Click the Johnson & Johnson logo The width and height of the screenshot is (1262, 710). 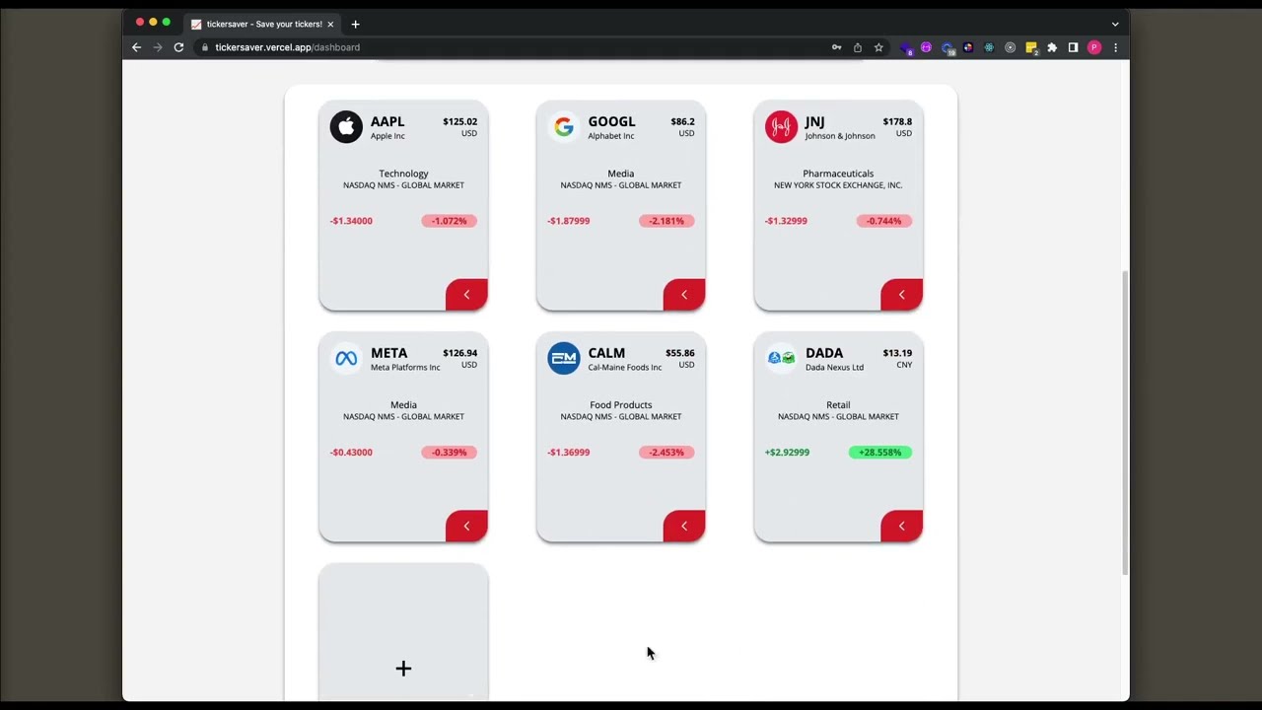pos(781,126)
